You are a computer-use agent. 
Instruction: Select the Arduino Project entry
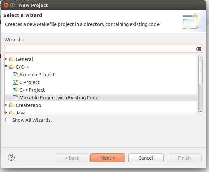pyautogui.click(x=37, y=75)
